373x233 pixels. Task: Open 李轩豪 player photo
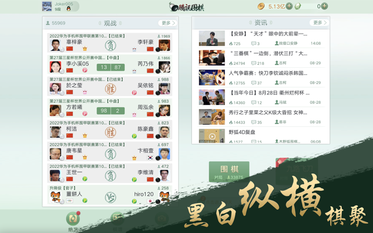164,45
